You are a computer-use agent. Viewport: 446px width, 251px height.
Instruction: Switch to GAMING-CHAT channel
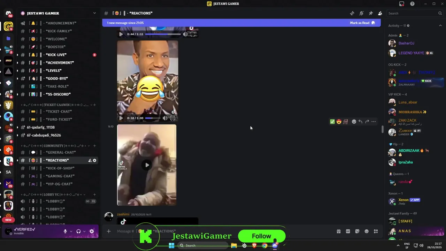coord(59,176)
